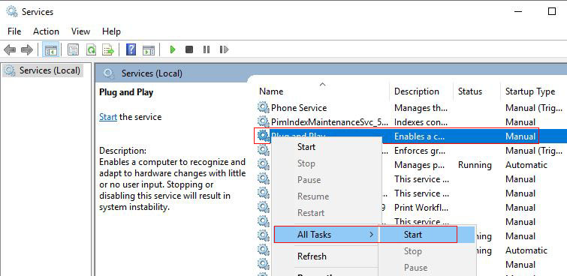Click the 'Enforces gr...' description cell
Screen dimensions: 567x276
[x=420, y=151]
